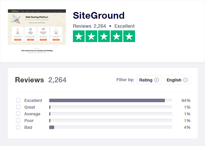The image size is (205, 146).
Task: Click the Poor rating bar
Action: [111, 121]
